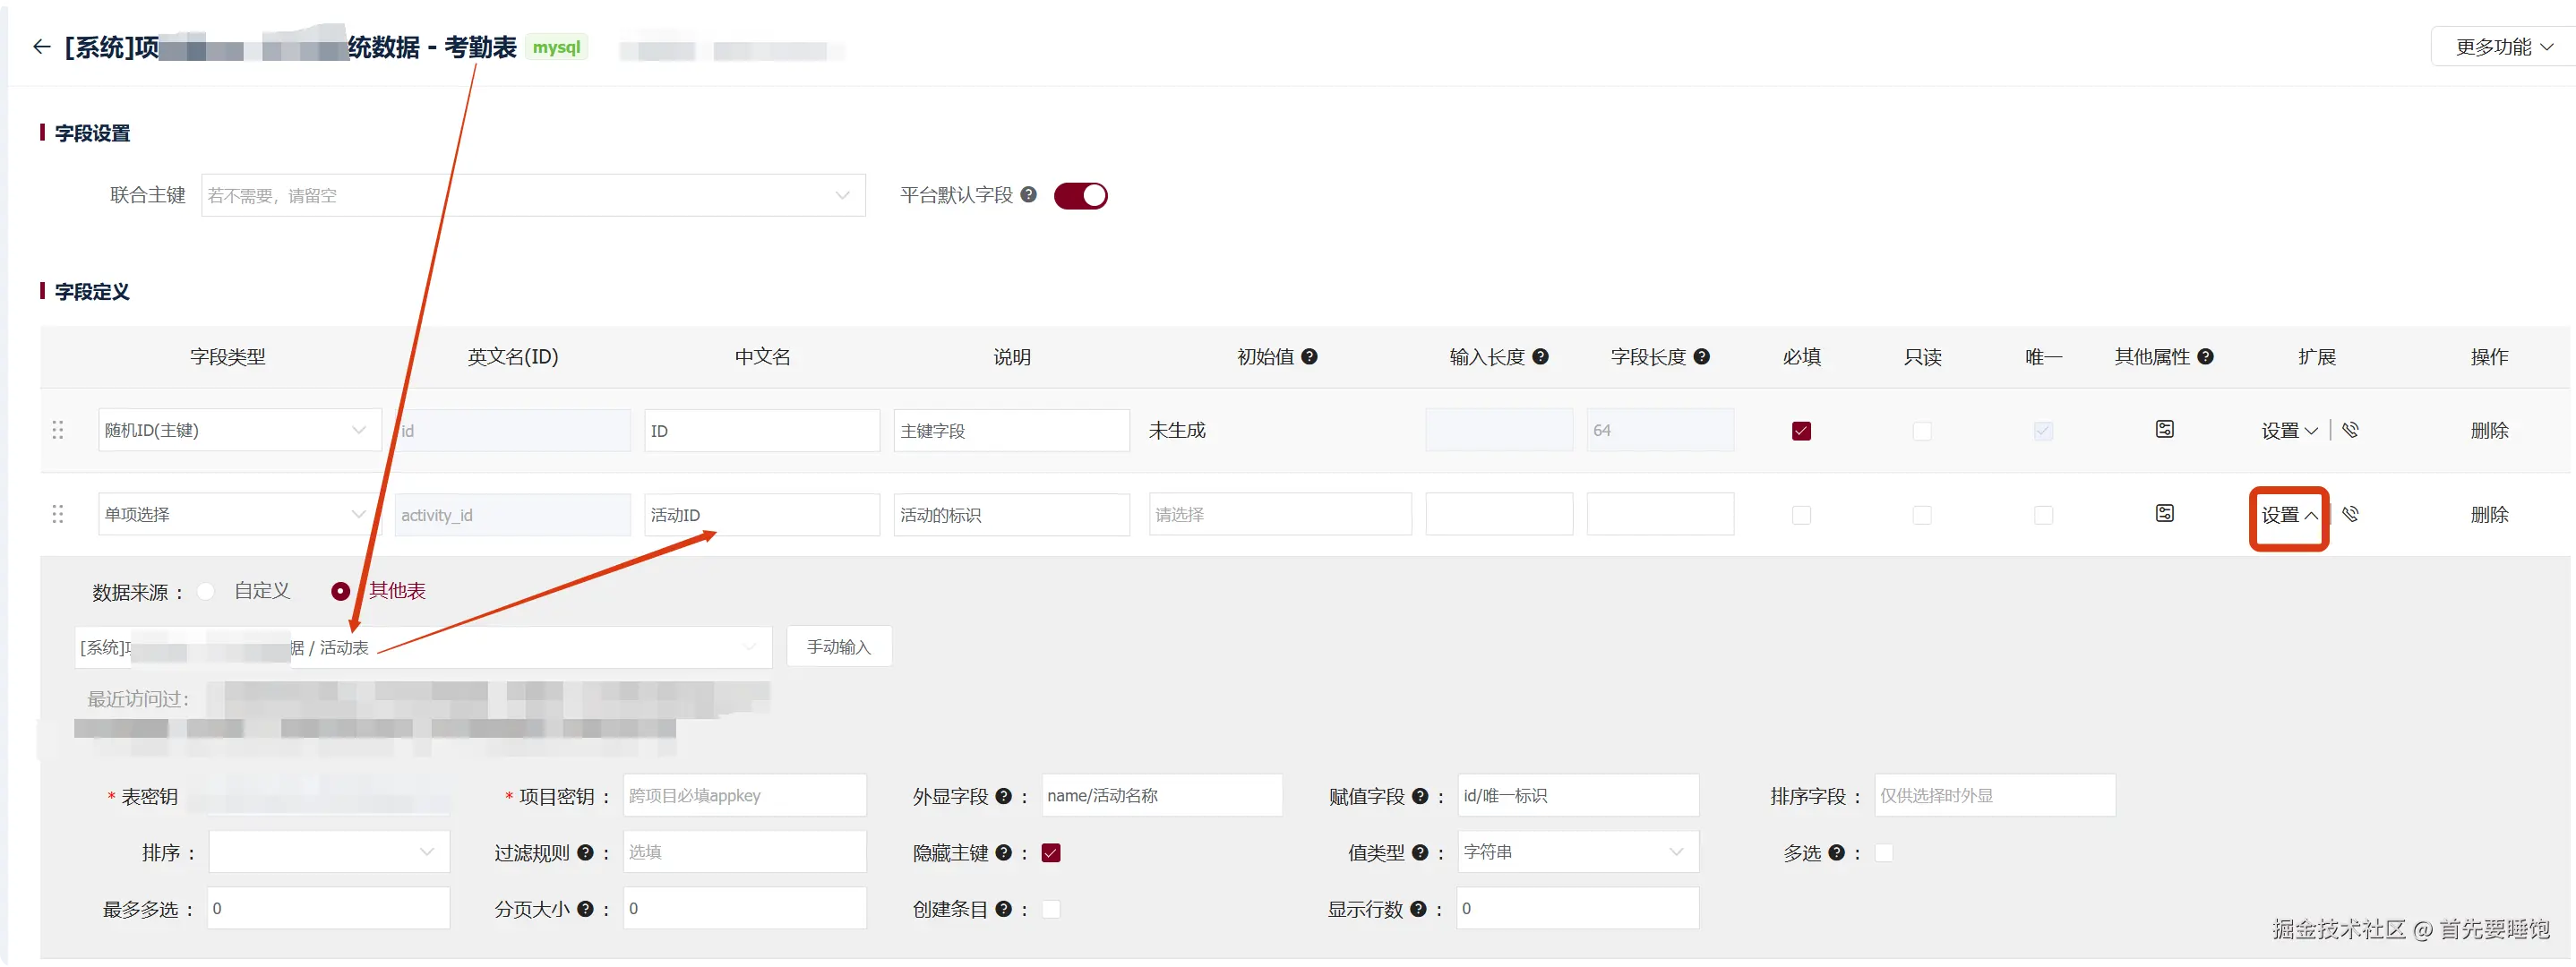Image resolution: width=2576 pixels, height=967 pixels.
Task: Toggle the 平台默认字段 switch
Action: 1080,196
